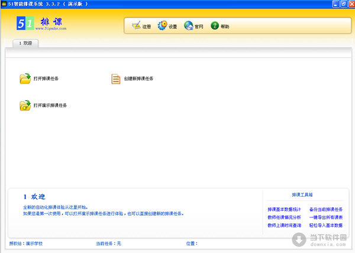Open 打开排课任务 text link

tap(46, 79)
